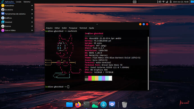Open terminal Pesquisar menu

click(x=73, y=28)
